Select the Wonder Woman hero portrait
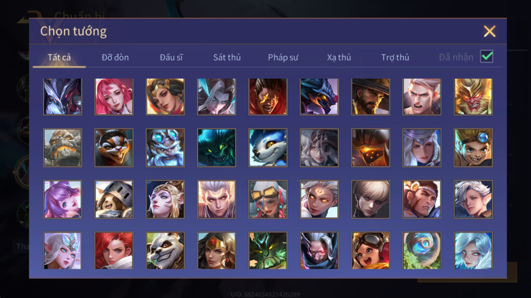This screenshot has height=298, width=531. 217,251
